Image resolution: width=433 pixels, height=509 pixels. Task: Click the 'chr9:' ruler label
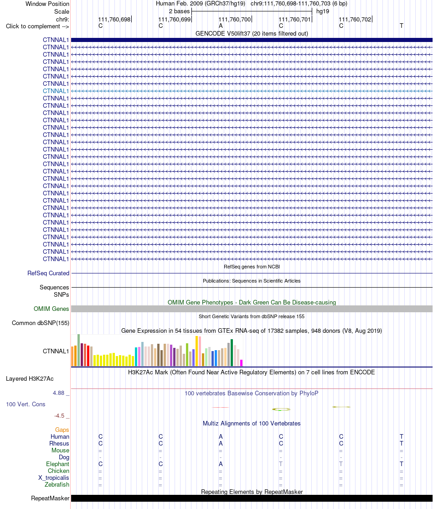point(62,19)
